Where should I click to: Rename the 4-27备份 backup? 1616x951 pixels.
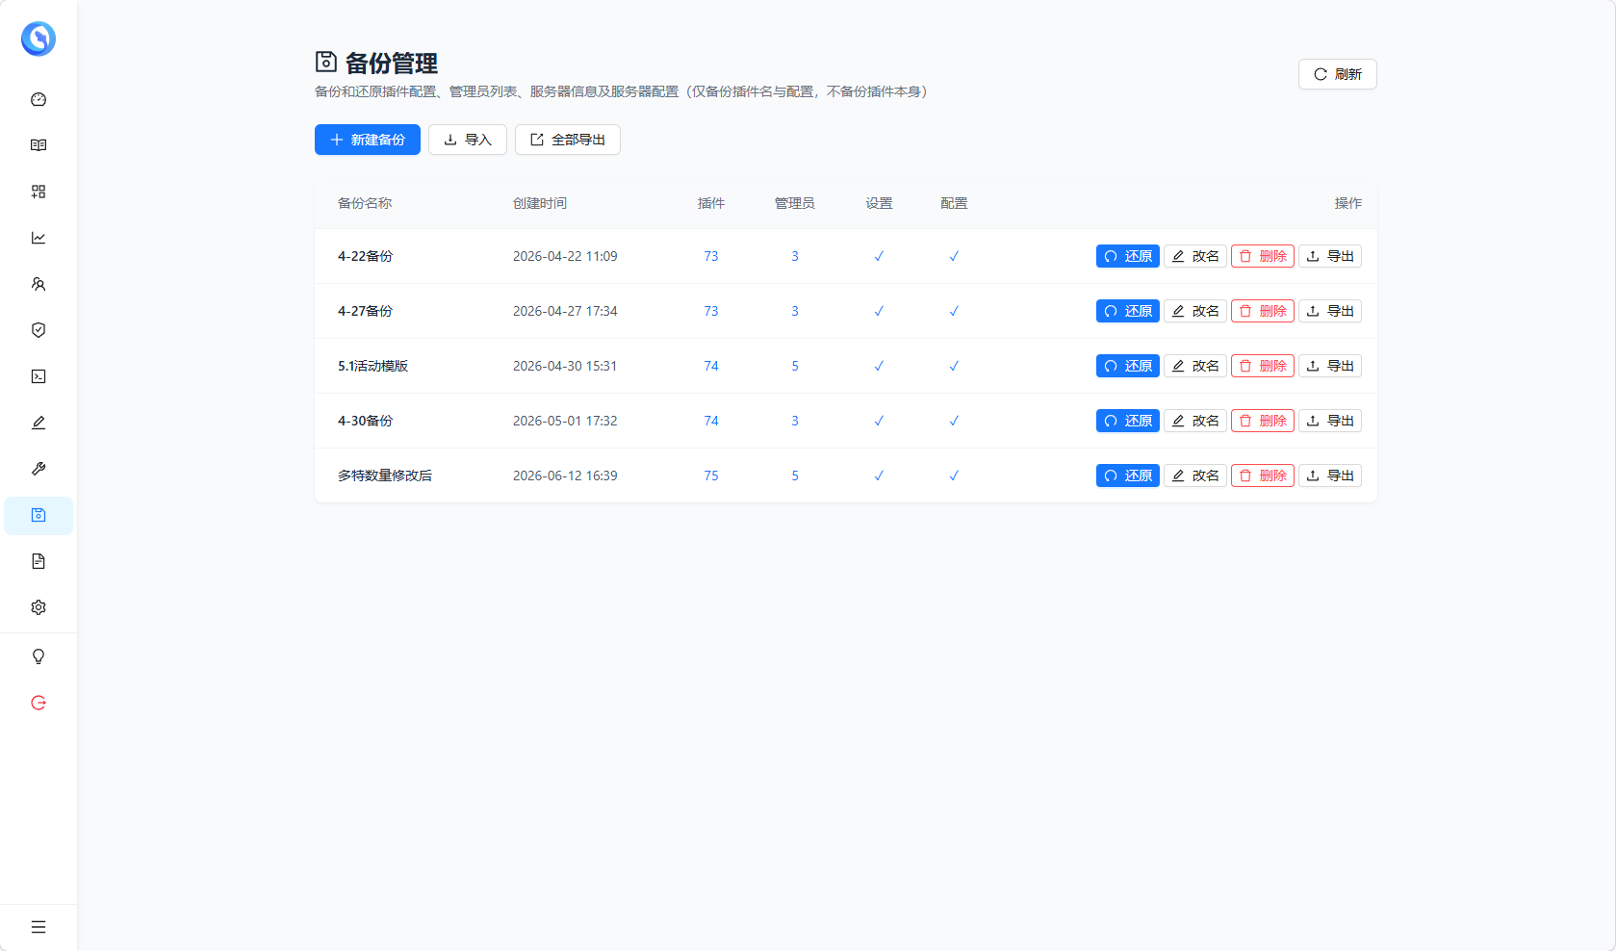[x=1195, y=311]
